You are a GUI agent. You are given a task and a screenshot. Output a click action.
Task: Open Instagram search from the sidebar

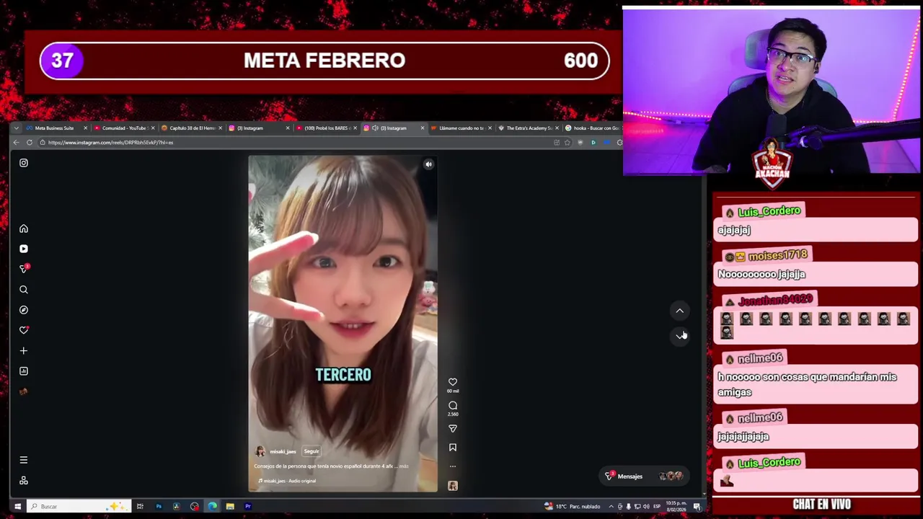click(x=24, y=289)
